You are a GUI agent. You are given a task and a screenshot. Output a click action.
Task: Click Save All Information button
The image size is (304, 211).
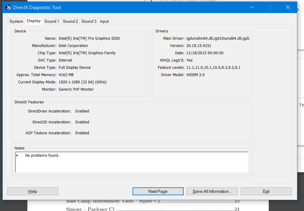[212, 191]
